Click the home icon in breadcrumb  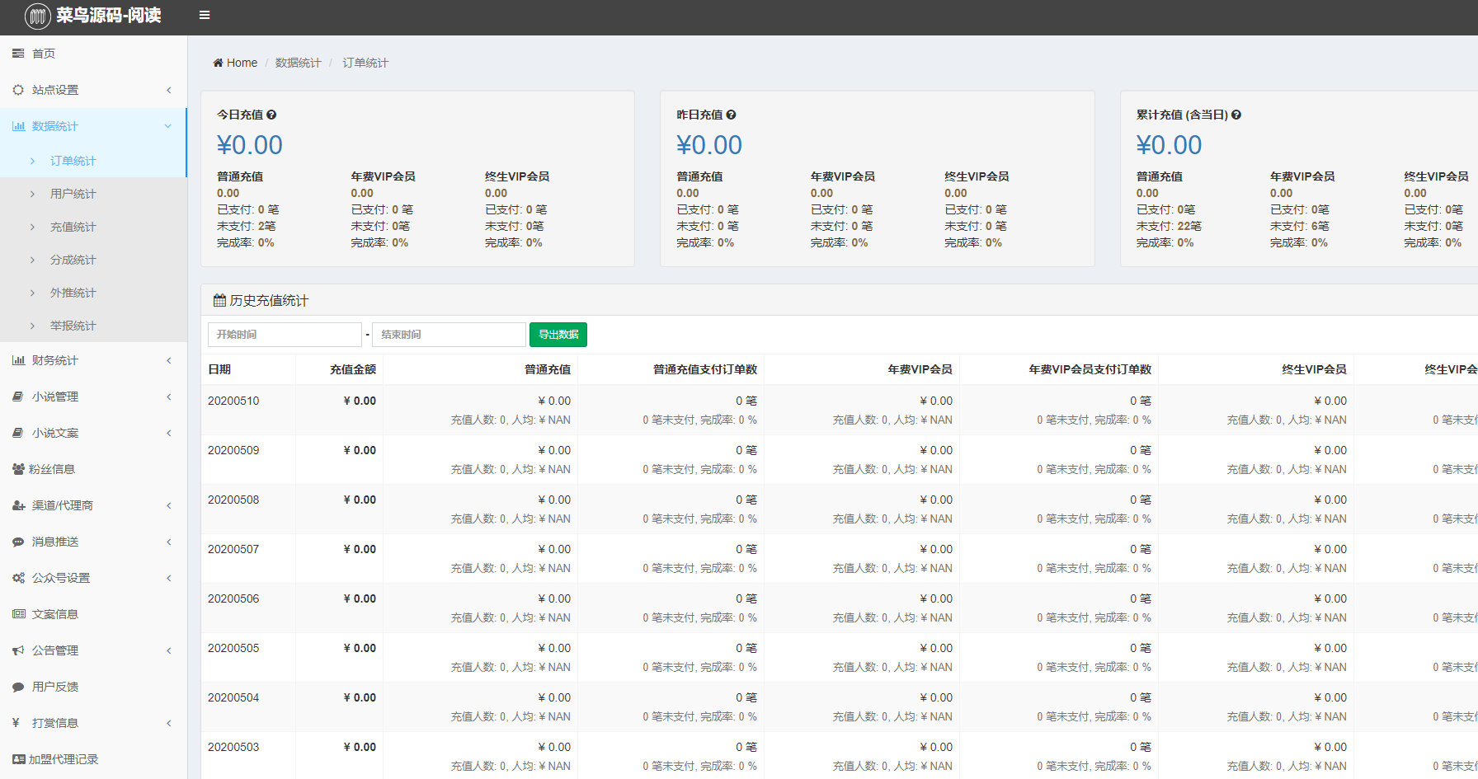[x=218, y=63]
